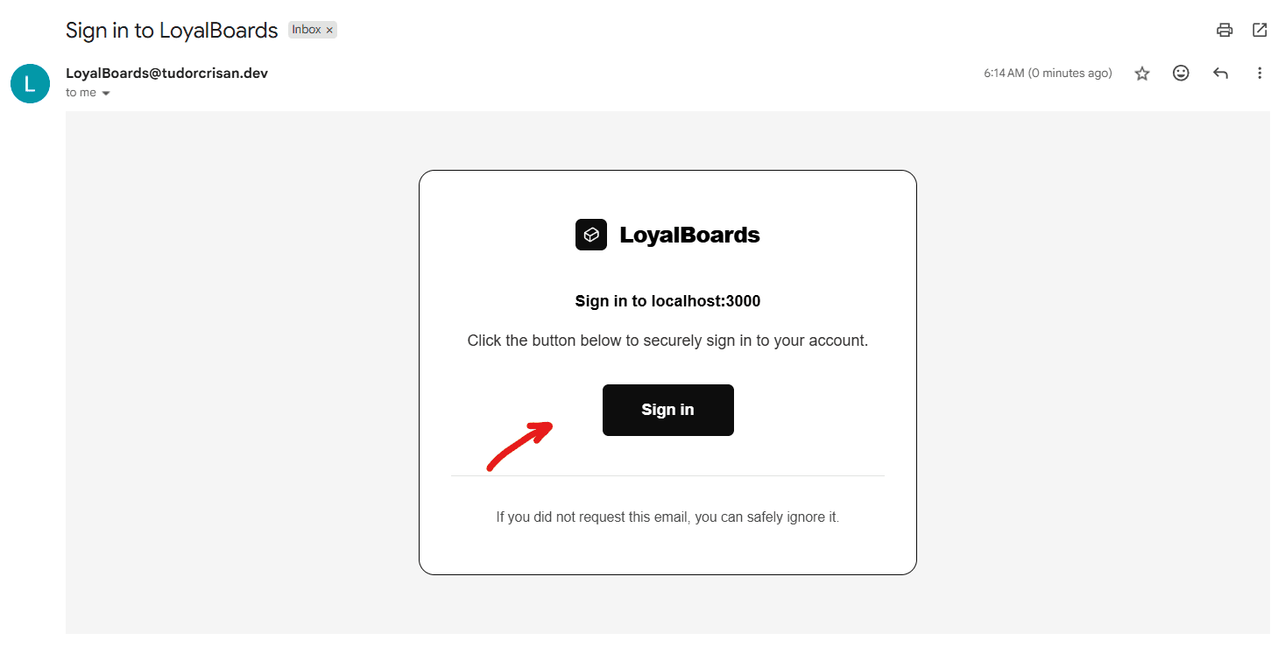
Task: Add an emoji reaction to the email
Action: point(1181,74)
